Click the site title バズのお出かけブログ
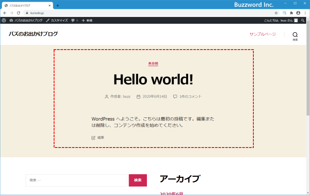The height and width of the screenshot is (195, 310). click(x=33, y=34)
